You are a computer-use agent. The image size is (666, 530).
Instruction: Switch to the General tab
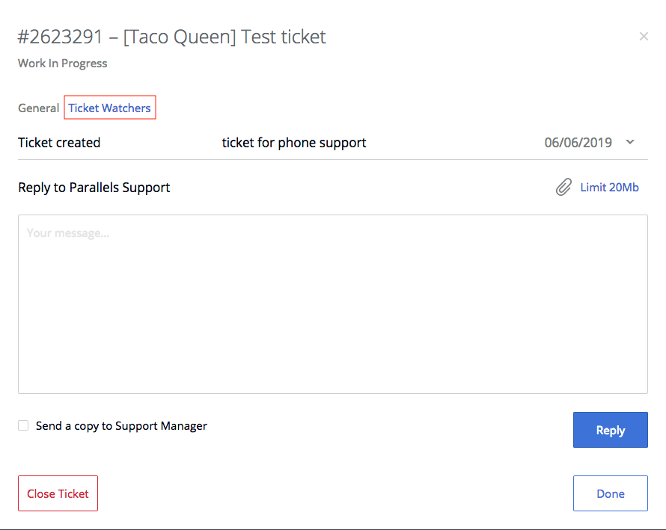pyautogui.click(x=38, y=108)
